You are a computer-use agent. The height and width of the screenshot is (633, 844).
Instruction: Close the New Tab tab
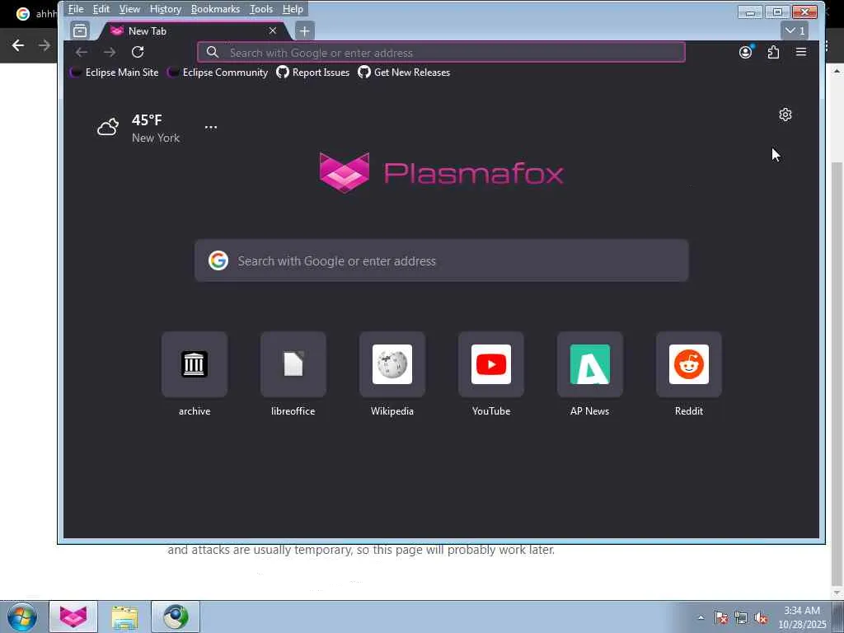(x=273, y=30)
